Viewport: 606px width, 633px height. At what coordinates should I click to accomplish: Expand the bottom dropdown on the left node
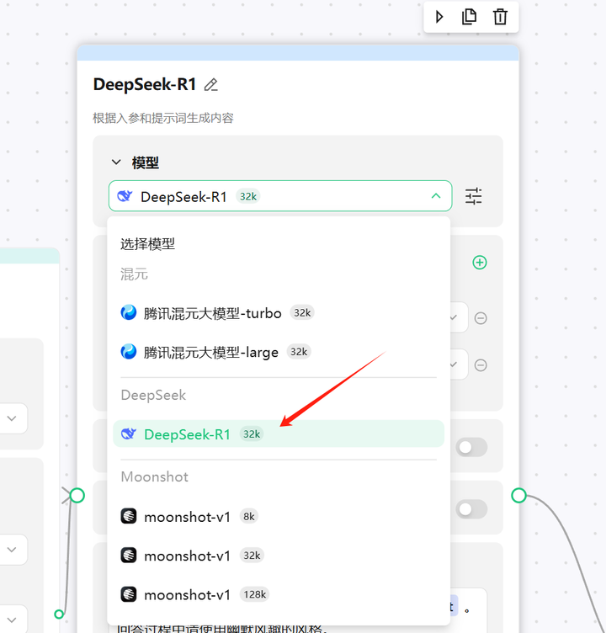[x=12, y=620]
